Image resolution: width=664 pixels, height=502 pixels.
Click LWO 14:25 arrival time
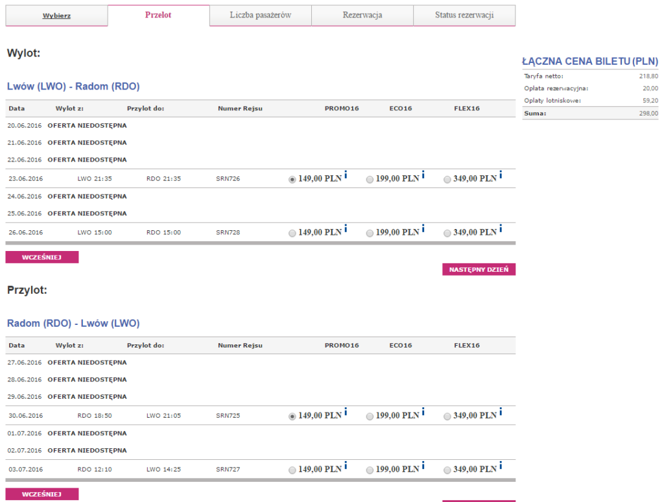coord(163,470)
